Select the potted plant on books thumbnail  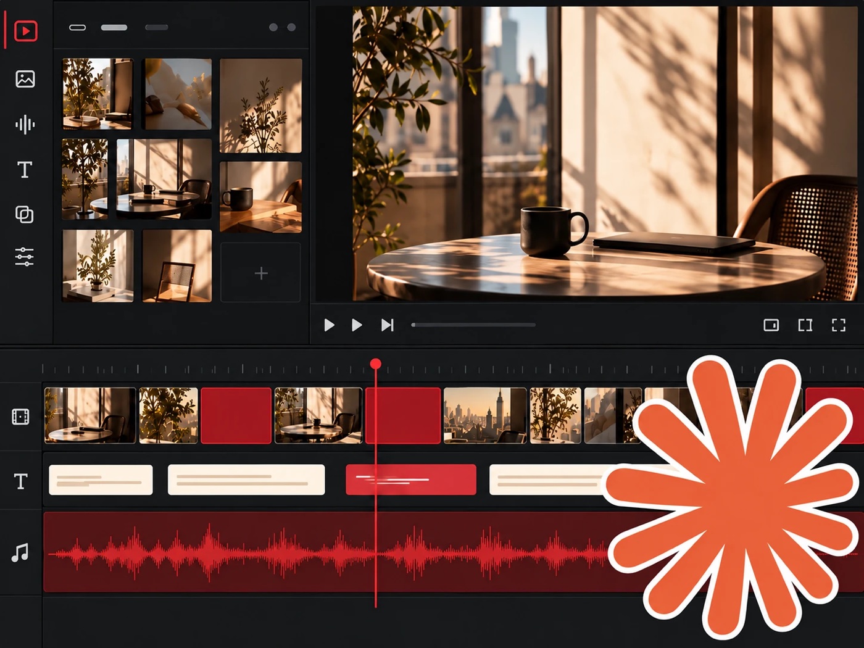(98, 266)
